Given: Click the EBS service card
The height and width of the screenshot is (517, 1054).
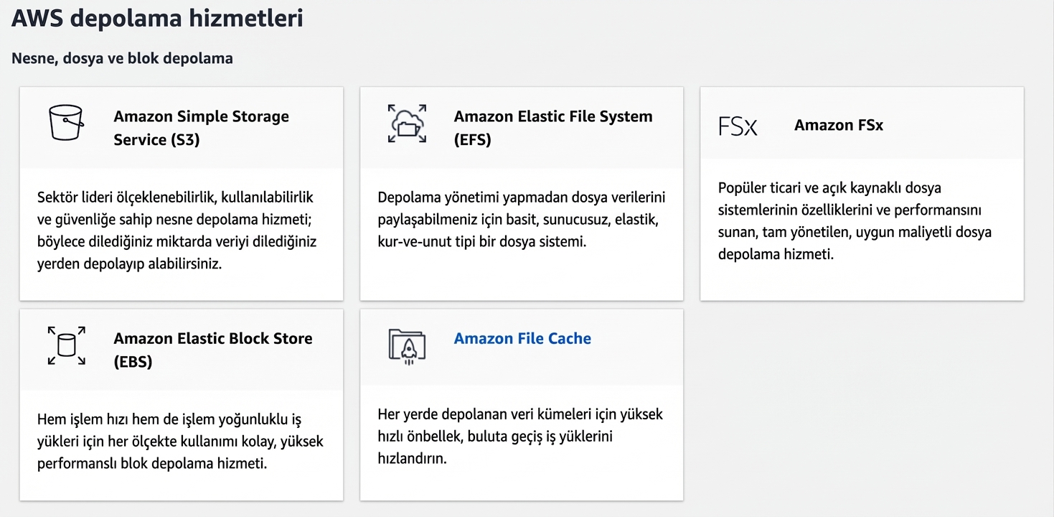Looking at the screenshot, I should coord(181,404).
